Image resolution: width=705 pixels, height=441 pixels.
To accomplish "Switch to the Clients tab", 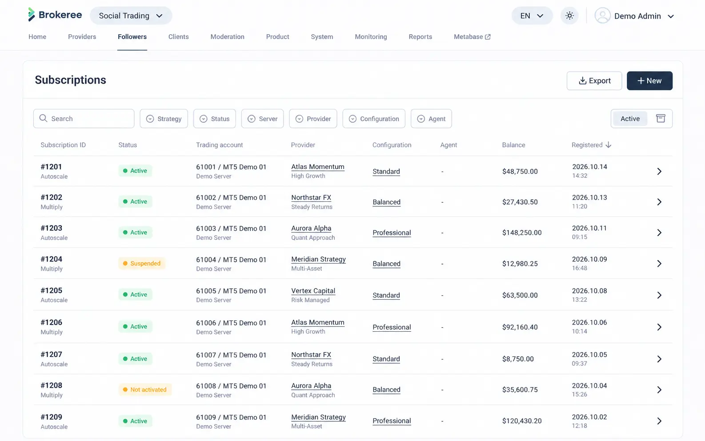I will click(x=179, y=37).
